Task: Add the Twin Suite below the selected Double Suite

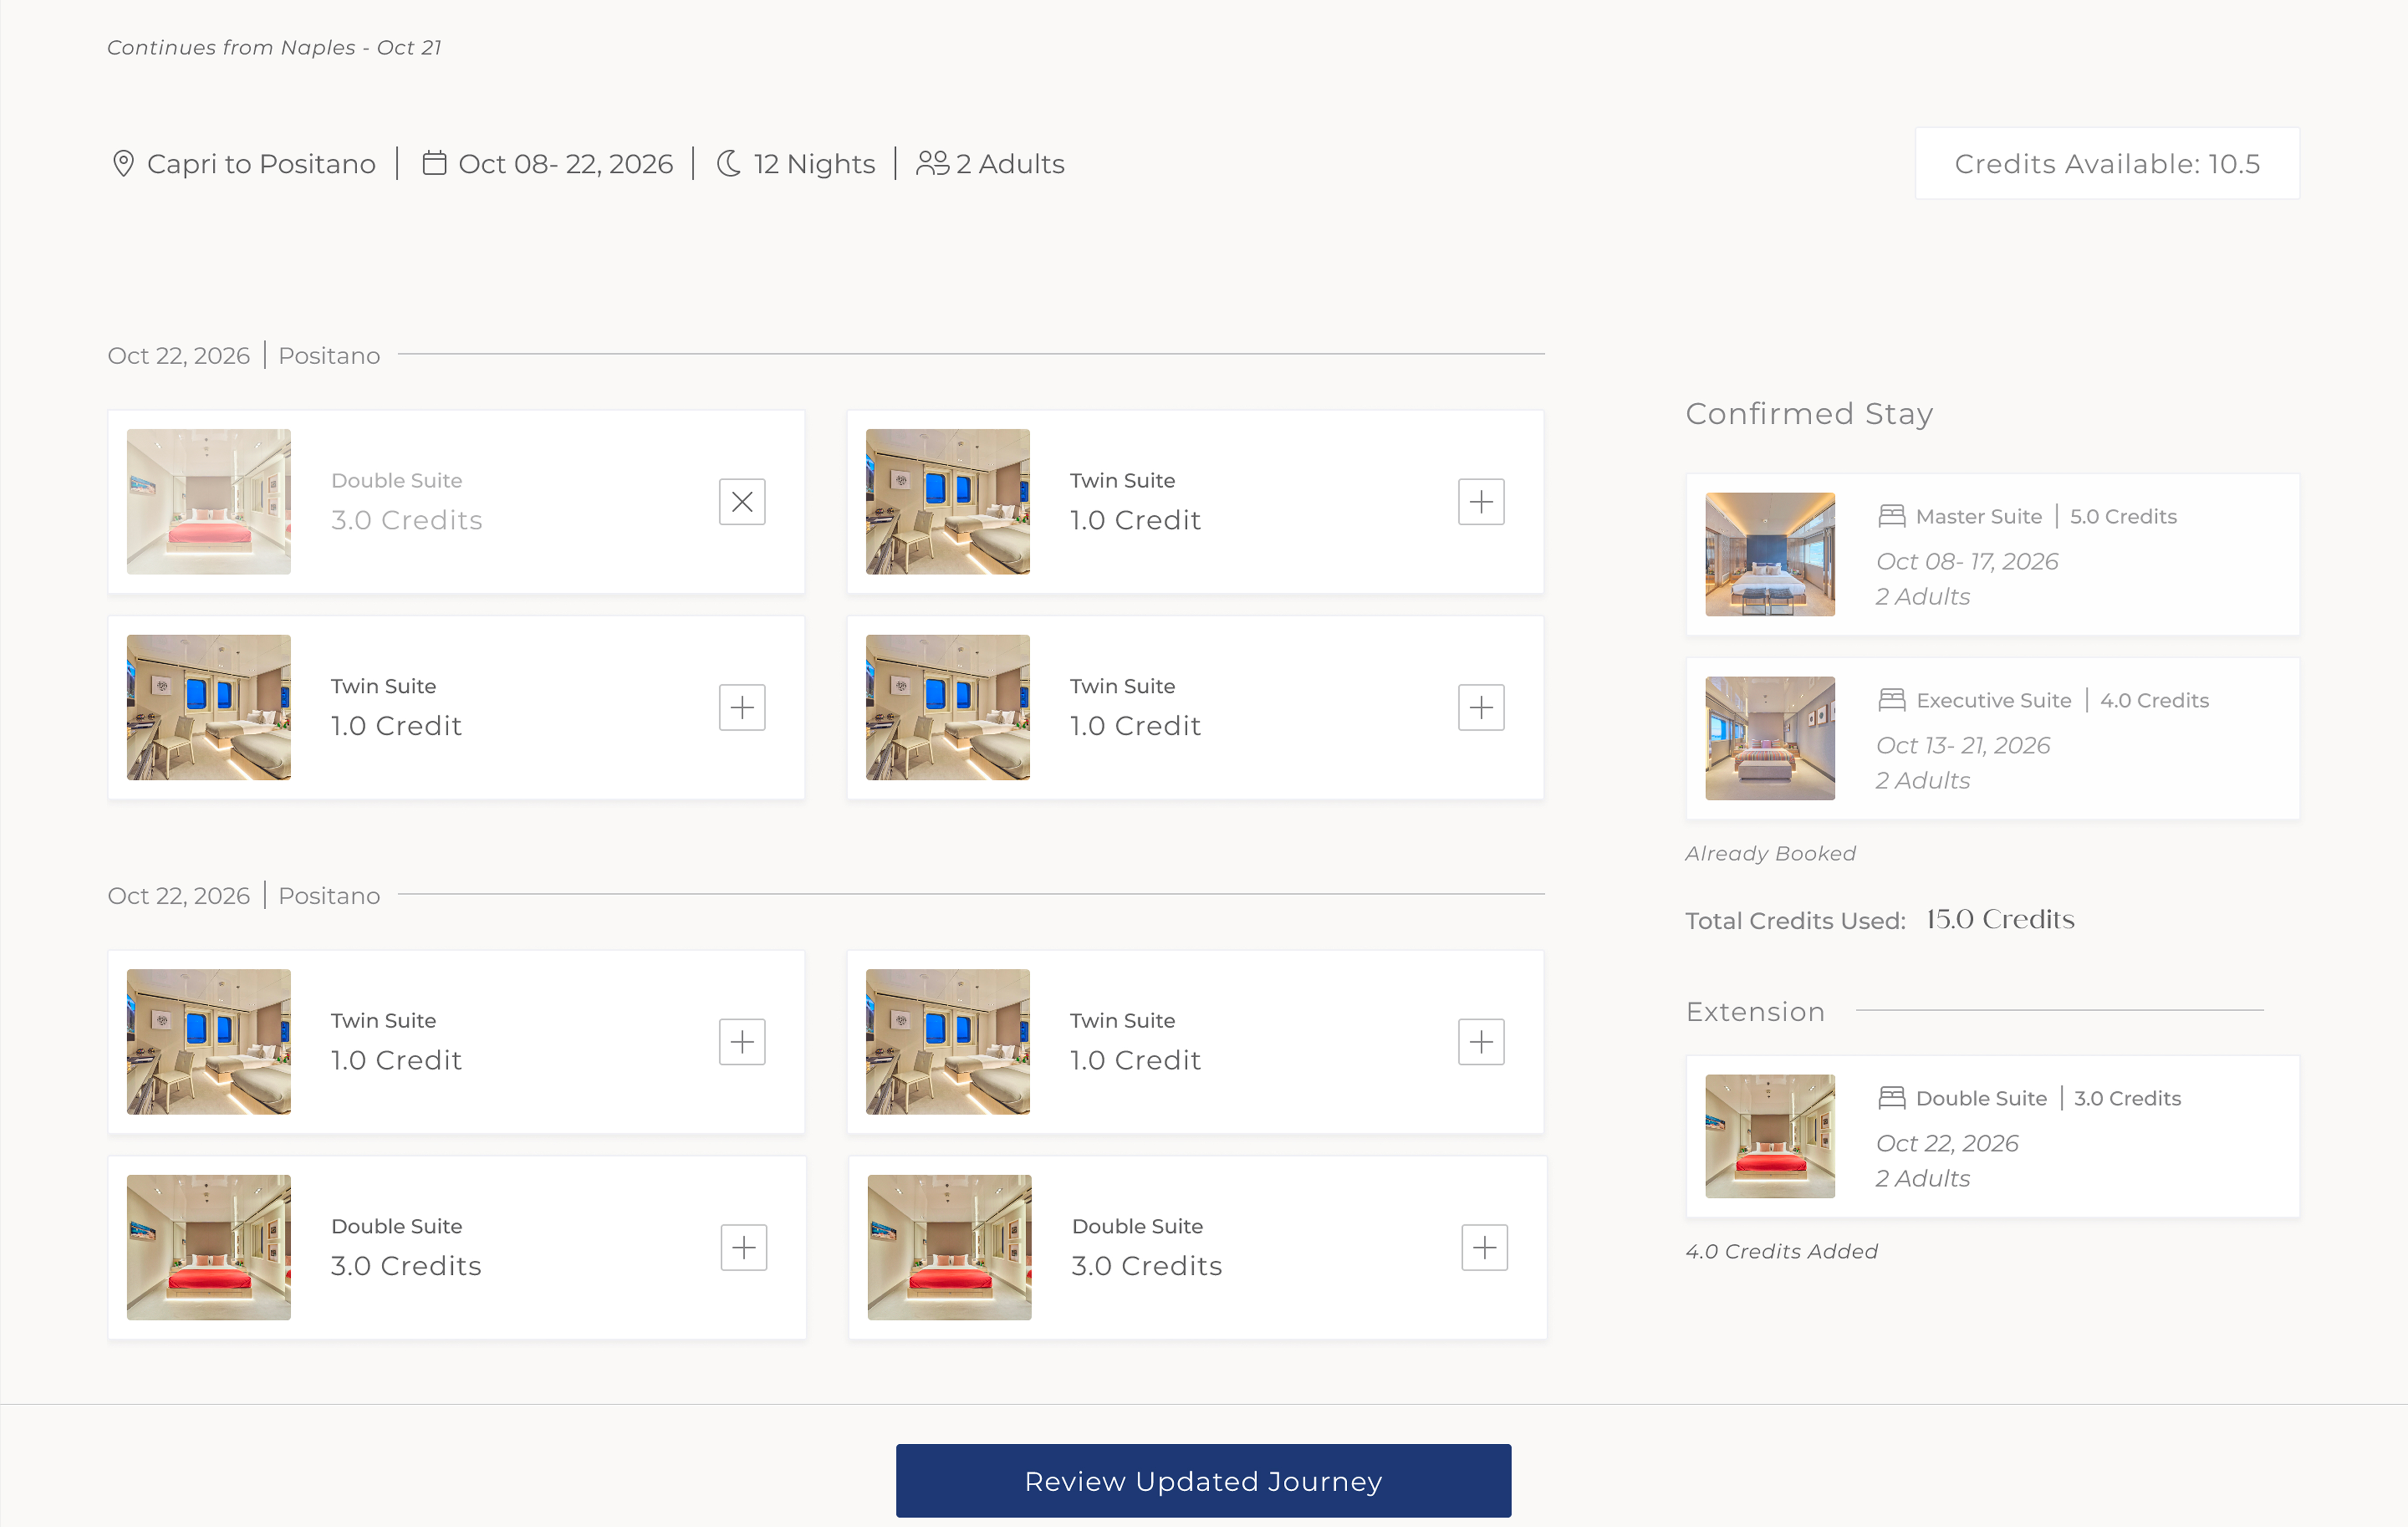Action: point(742,707)
